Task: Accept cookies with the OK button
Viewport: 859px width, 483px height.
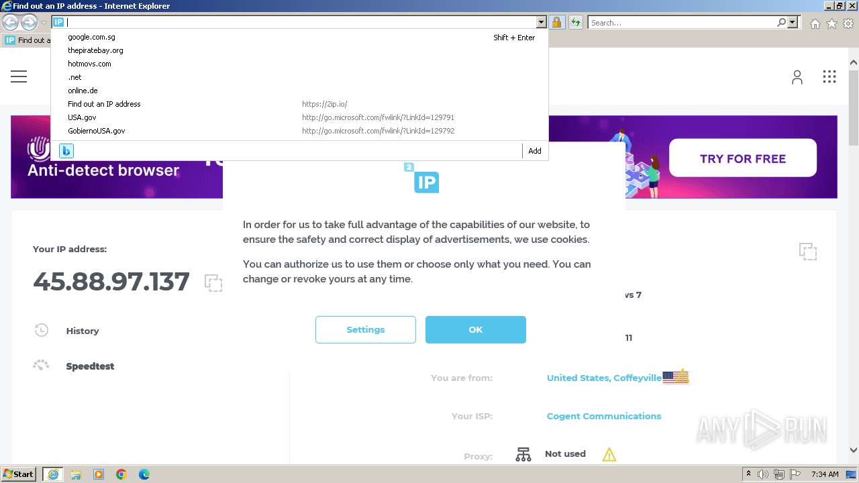Action: (476, 329)
